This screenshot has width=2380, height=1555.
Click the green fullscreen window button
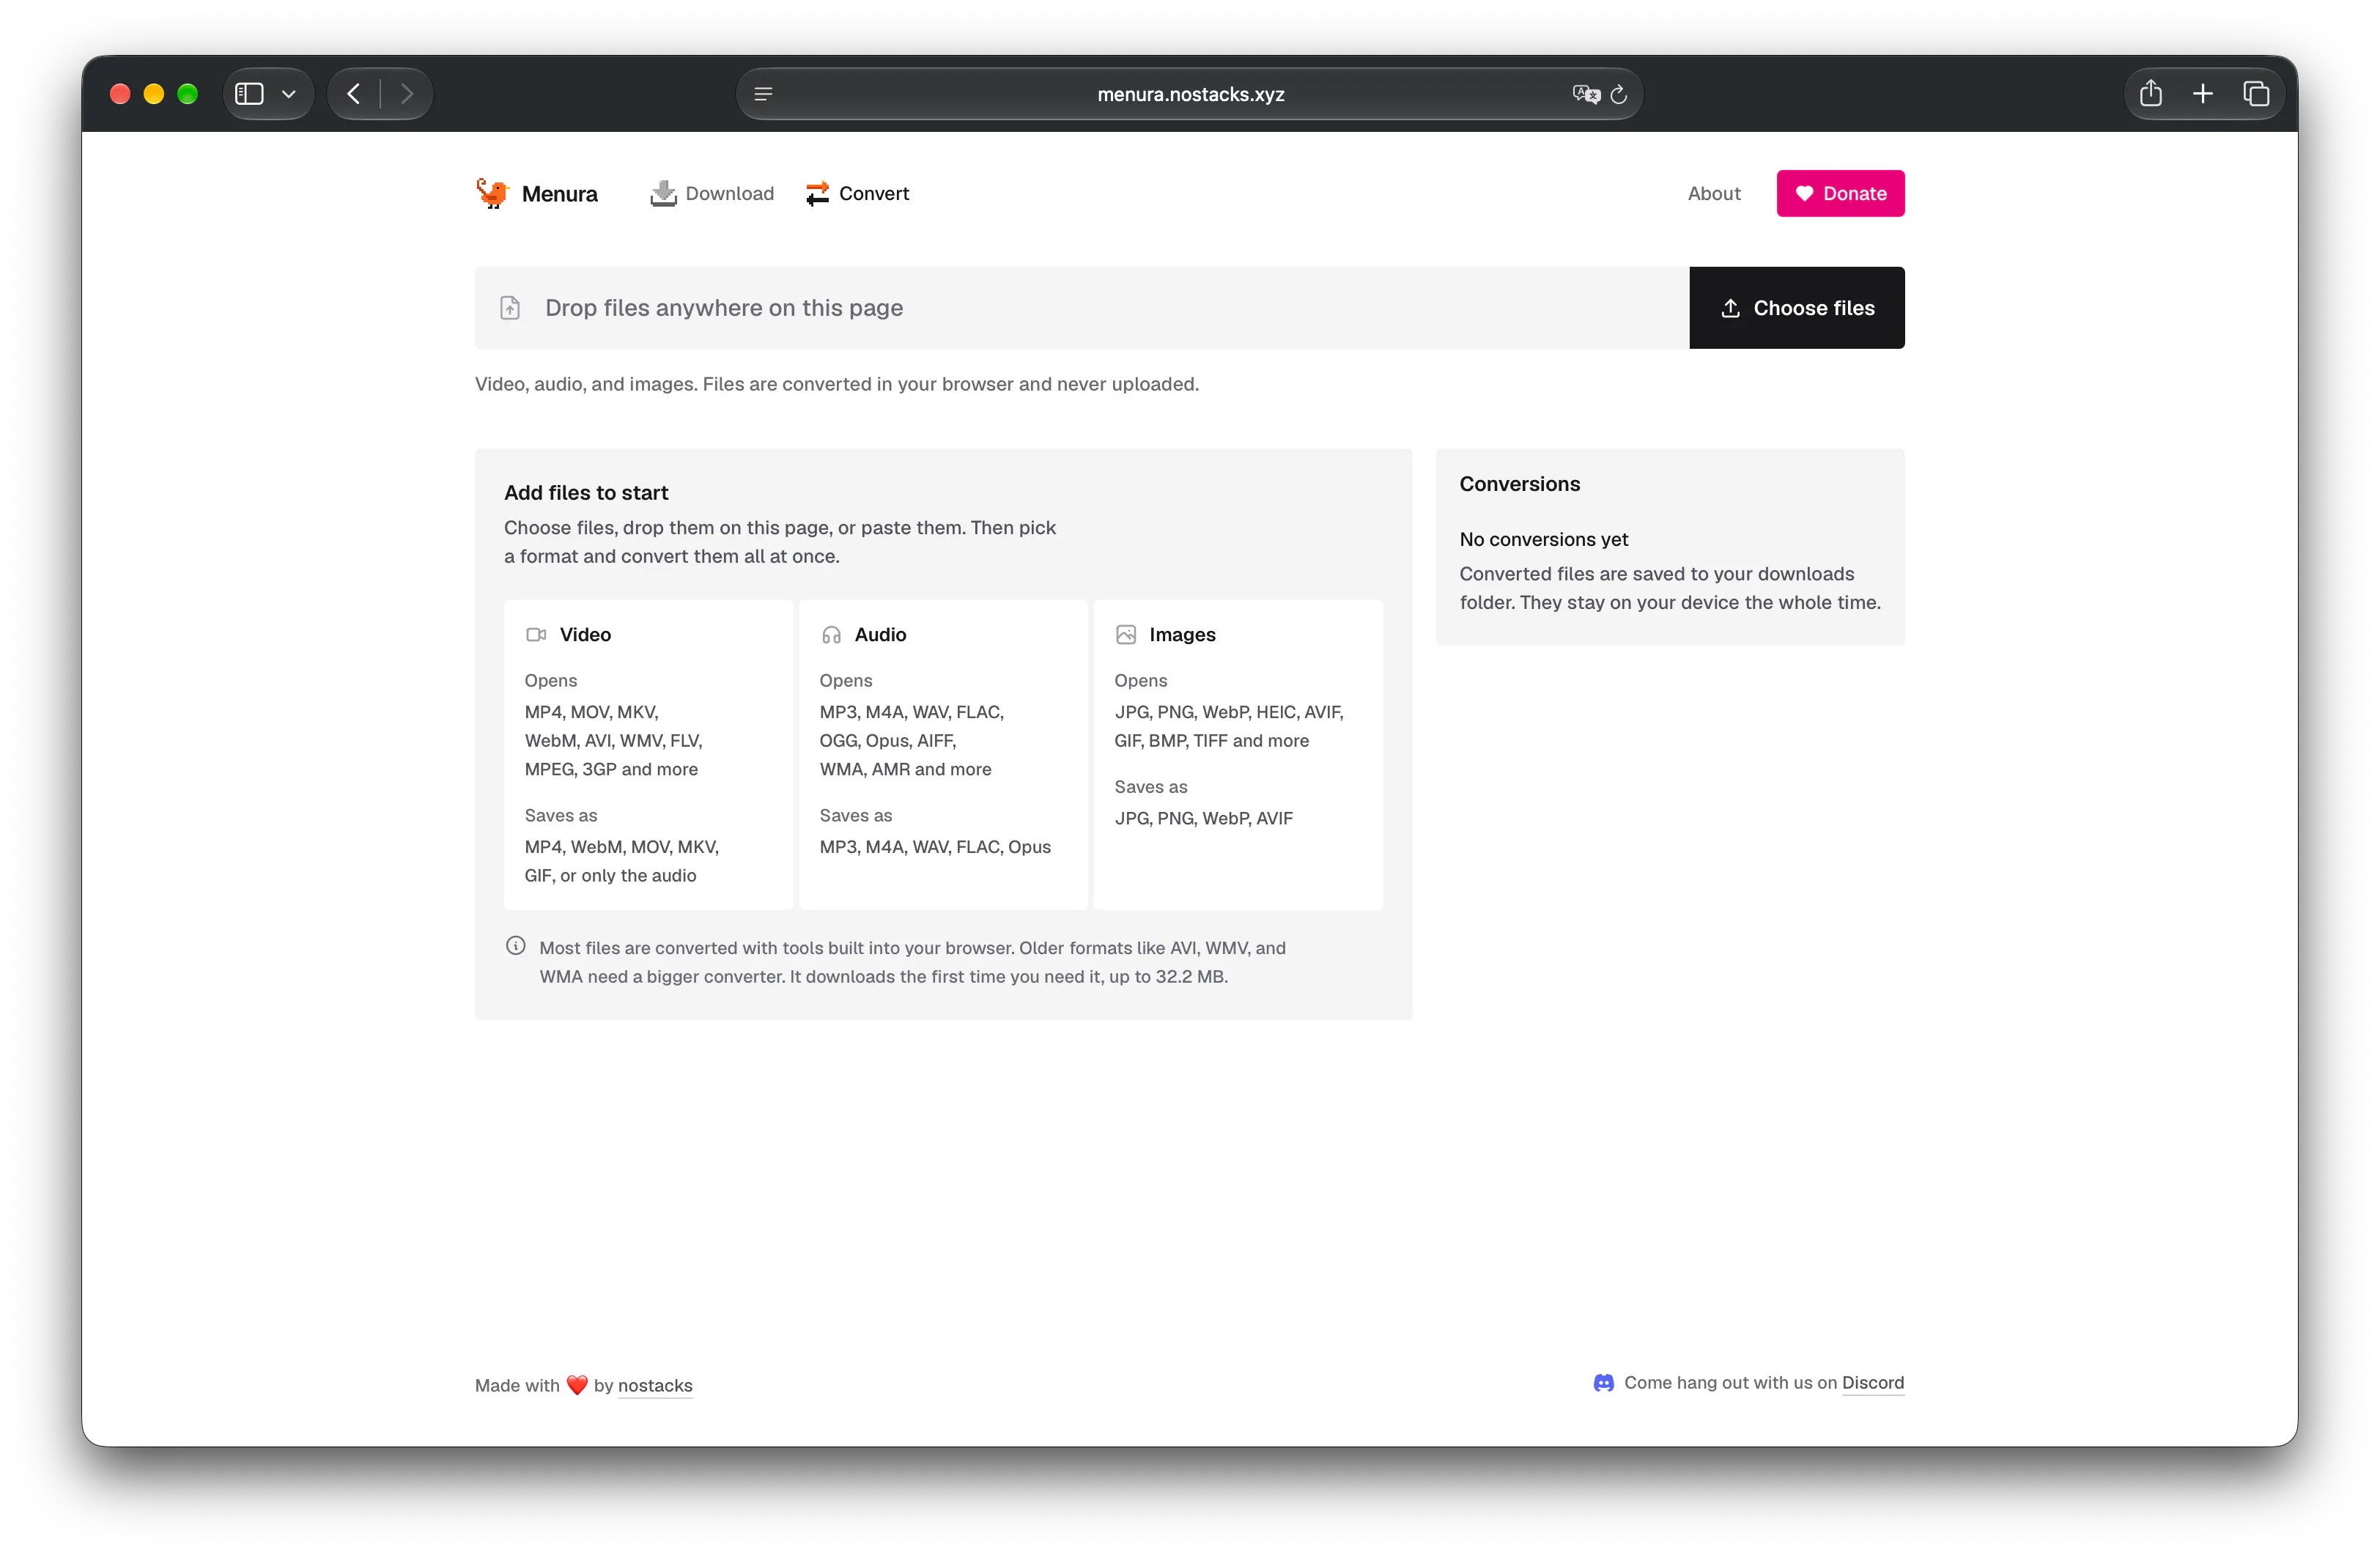coord(187,94)
